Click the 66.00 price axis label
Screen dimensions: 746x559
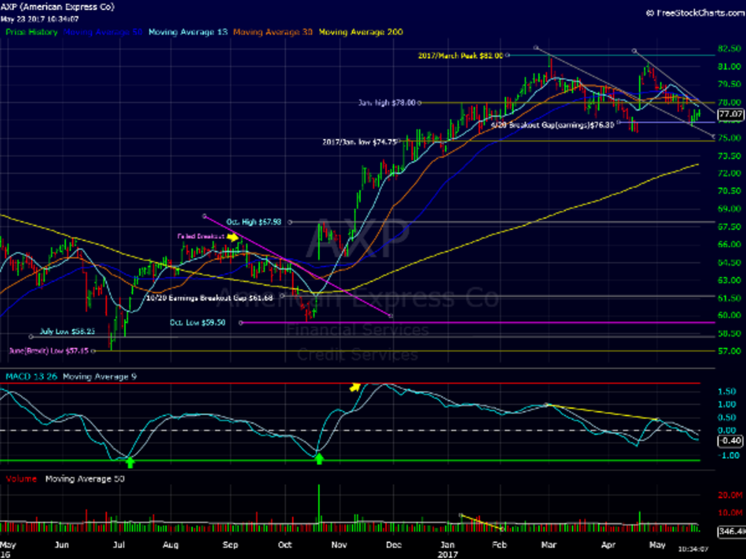tap(729, 245)
